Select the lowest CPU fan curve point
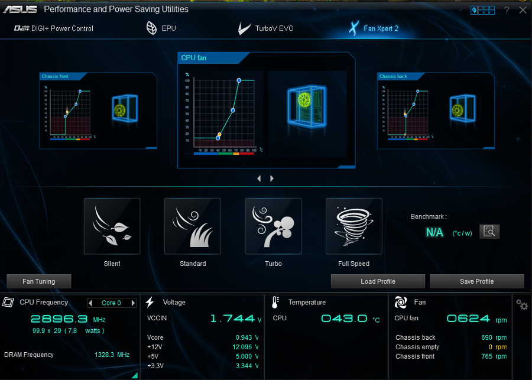532x380 pixels. (218, 138)
